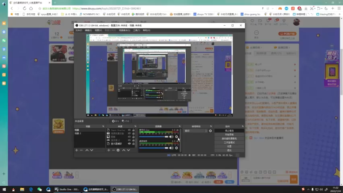Switch to Studio One taskbar item
Screen dimensions: 343x193
[x=67, y=190]
